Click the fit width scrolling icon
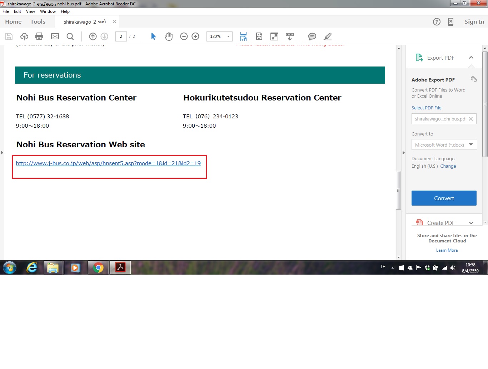Screen dimensions: 488x369 243,36
